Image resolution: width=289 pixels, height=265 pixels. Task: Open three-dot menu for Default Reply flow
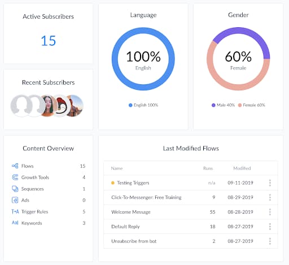pos(270,227)
